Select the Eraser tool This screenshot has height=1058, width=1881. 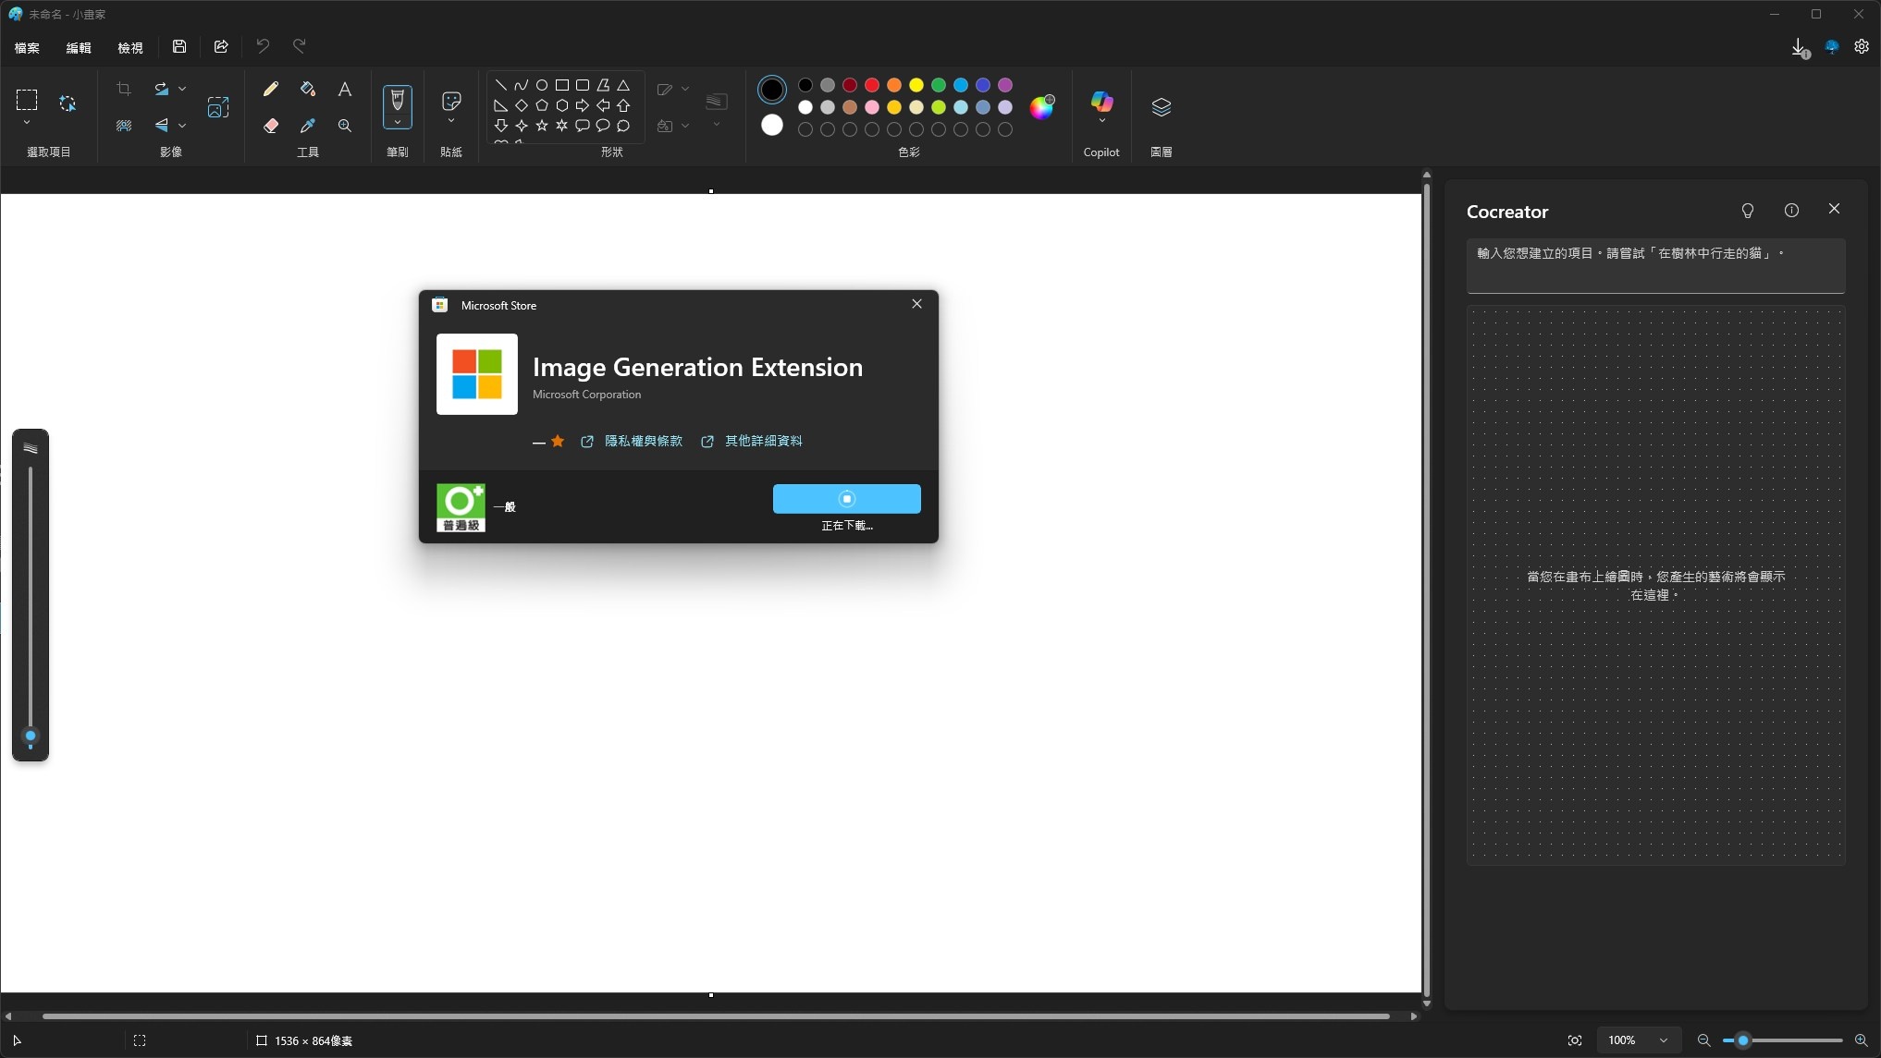coord(270,126)
